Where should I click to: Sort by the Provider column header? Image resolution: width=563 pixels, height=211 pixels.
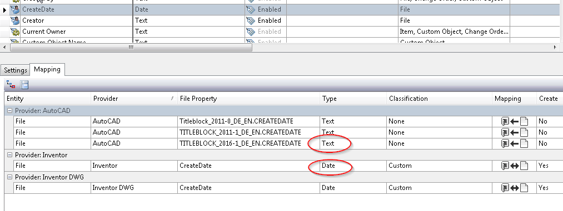click(134, 99)
